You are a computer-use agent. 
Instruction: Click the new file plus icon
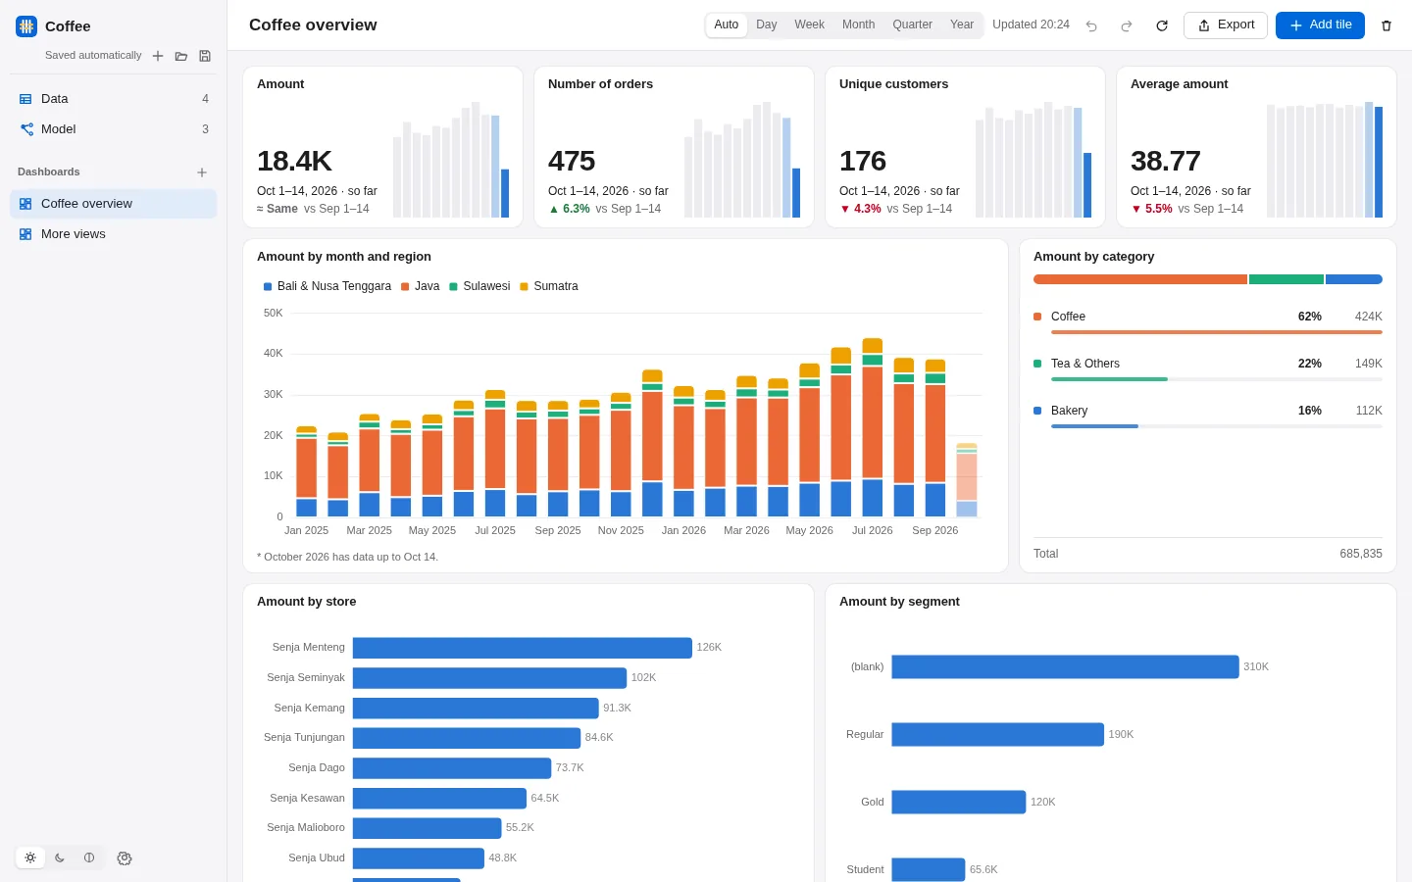(x=158, y=56)
